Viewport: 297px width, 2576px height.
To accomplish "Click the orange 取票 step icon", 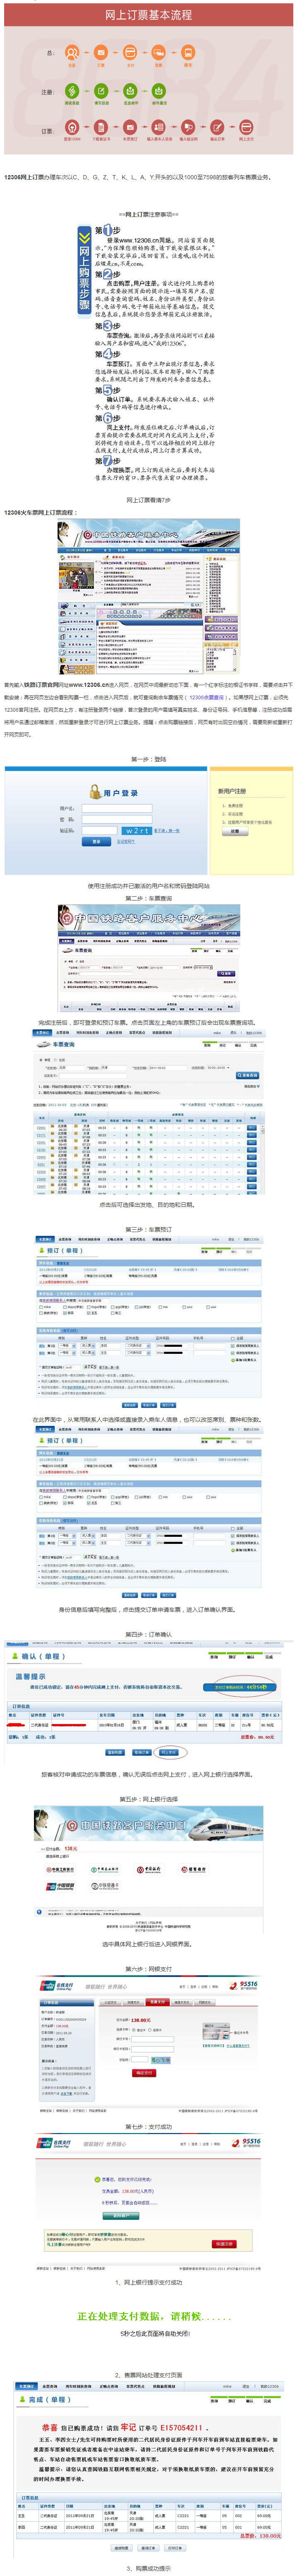I will click(159, 52).
